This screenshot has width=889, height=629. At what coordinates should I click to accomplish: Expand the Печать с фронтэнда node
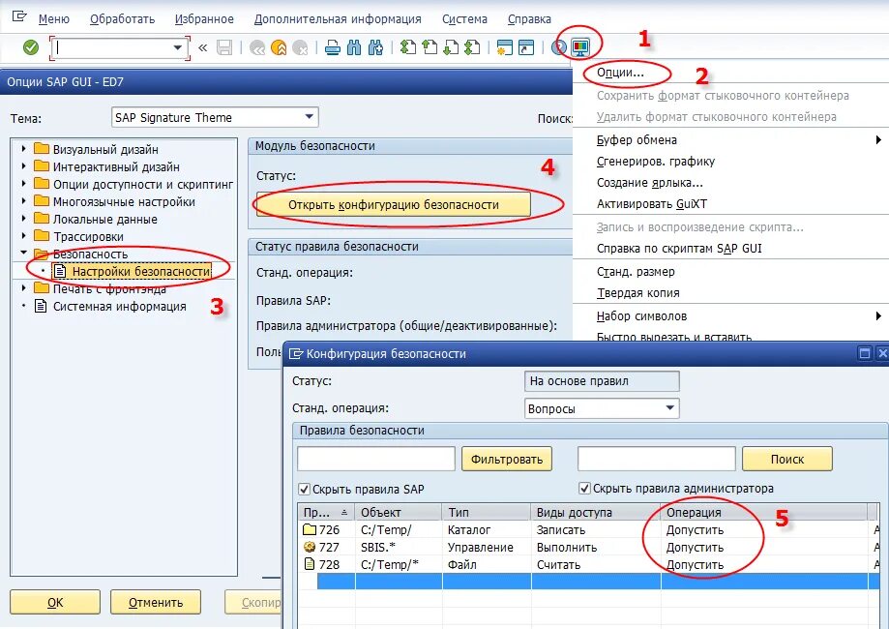click(23, 287)
